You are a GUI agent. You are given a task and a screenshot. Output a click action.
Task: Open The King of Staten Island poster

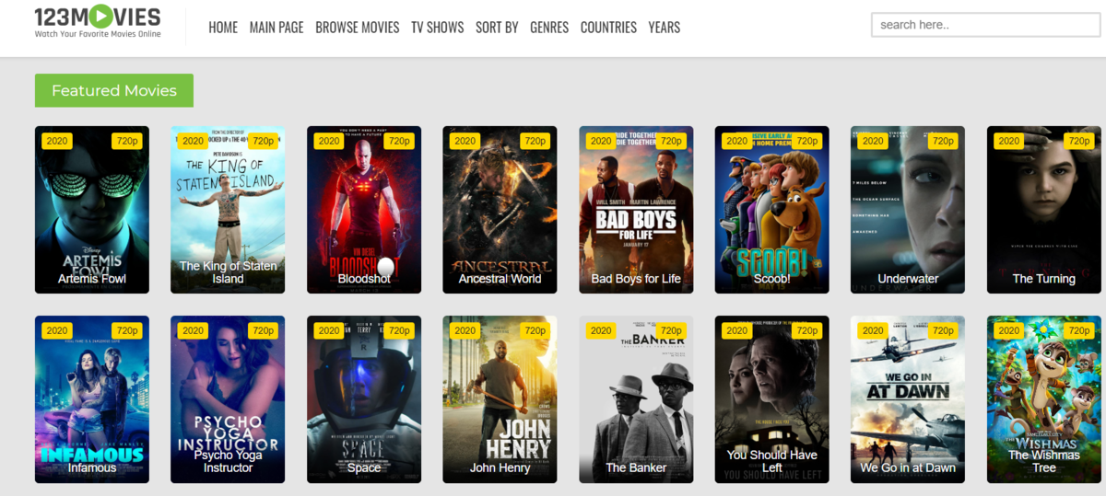coord(228,210)
